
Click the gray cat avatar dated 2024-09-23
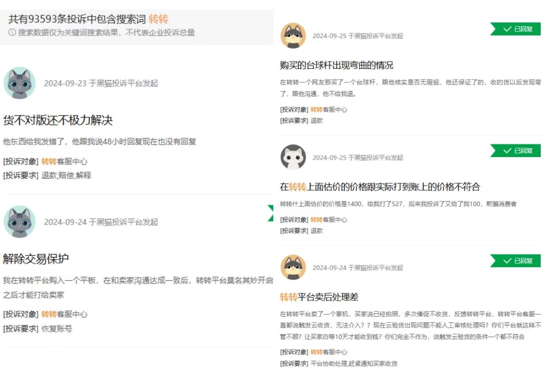coord(20,83)
